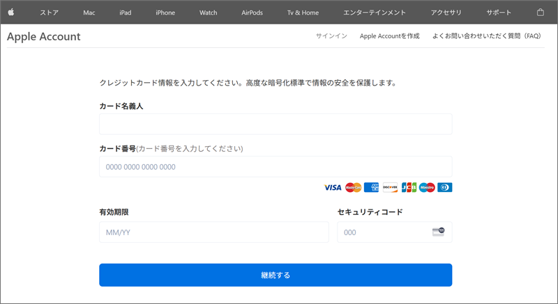Click the VISA card logo

[x=333, y=187]
